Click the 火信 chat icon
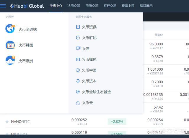Image resolution: width=189 pixels, height=138 pixels. tap(78, 49)
